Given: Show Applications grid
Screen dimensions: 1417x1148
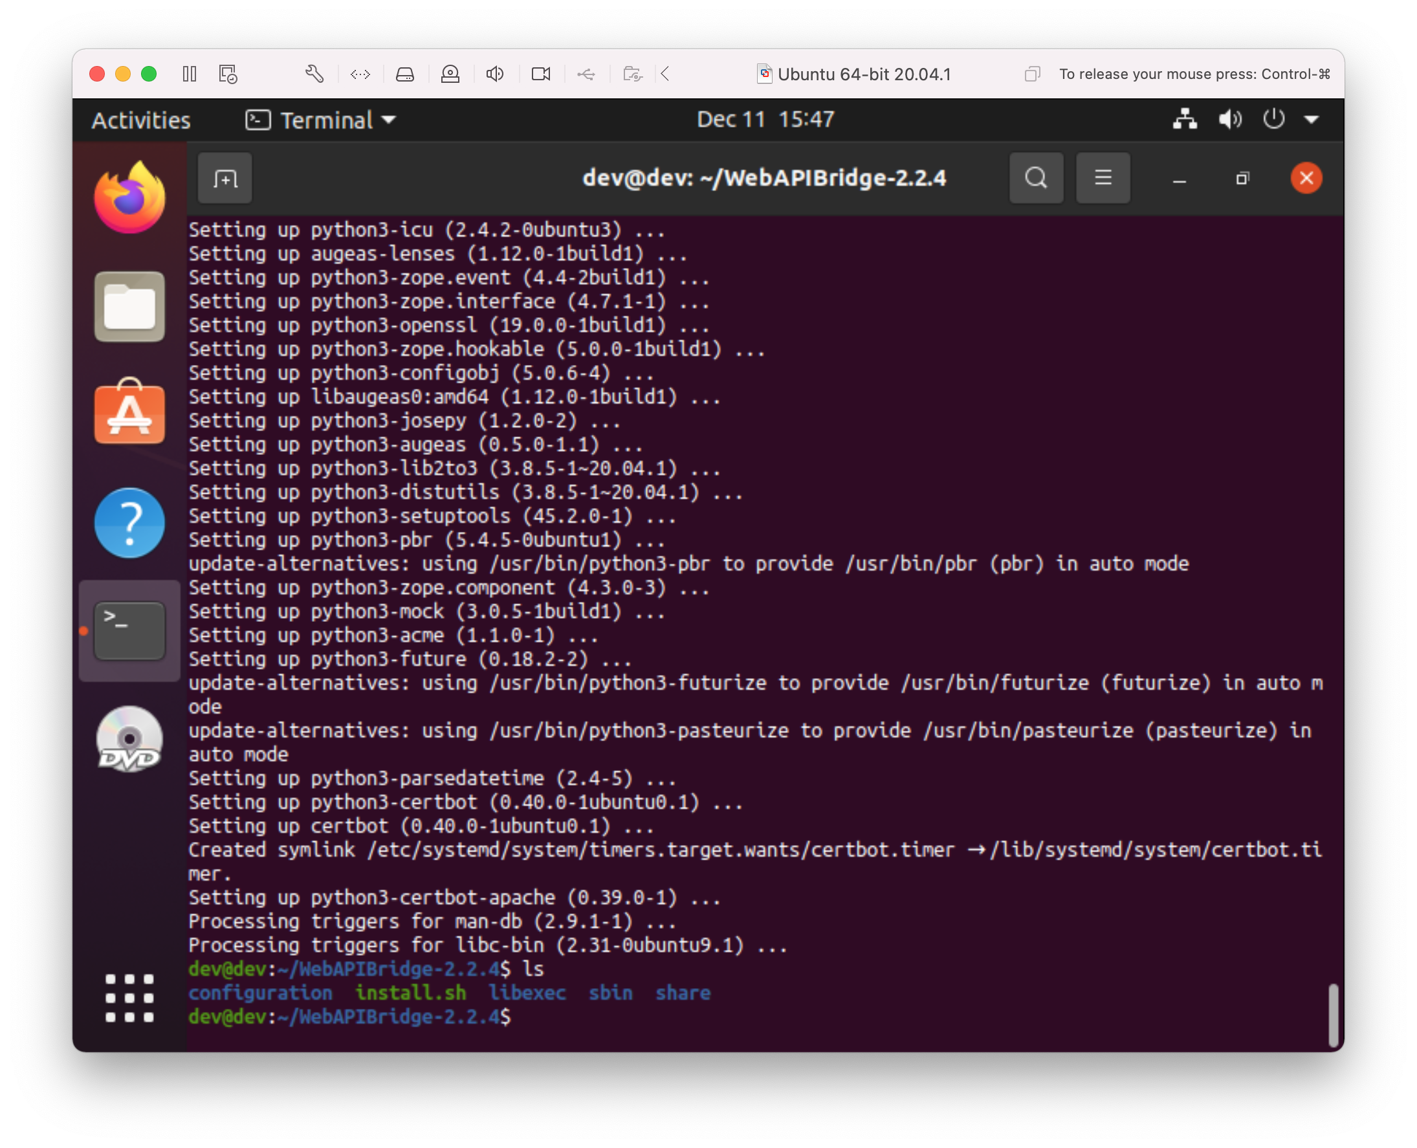Looking at the screenshot, I should pos(129,998).
